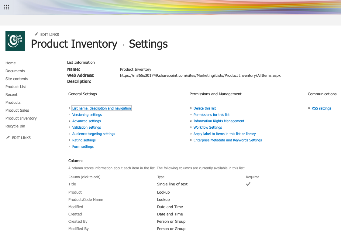Open Workflow Settings
341x237 pixels.
[208, 127]
